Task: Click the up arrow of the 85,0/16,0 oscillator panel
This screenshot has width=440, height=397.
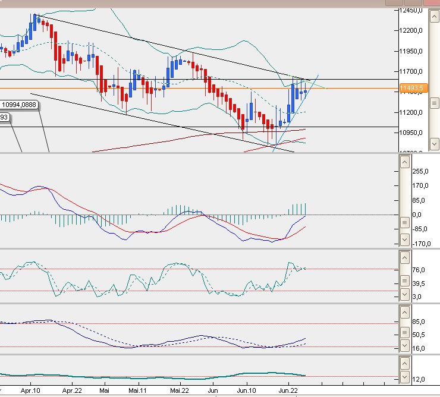Action: [x=404, y=312]
